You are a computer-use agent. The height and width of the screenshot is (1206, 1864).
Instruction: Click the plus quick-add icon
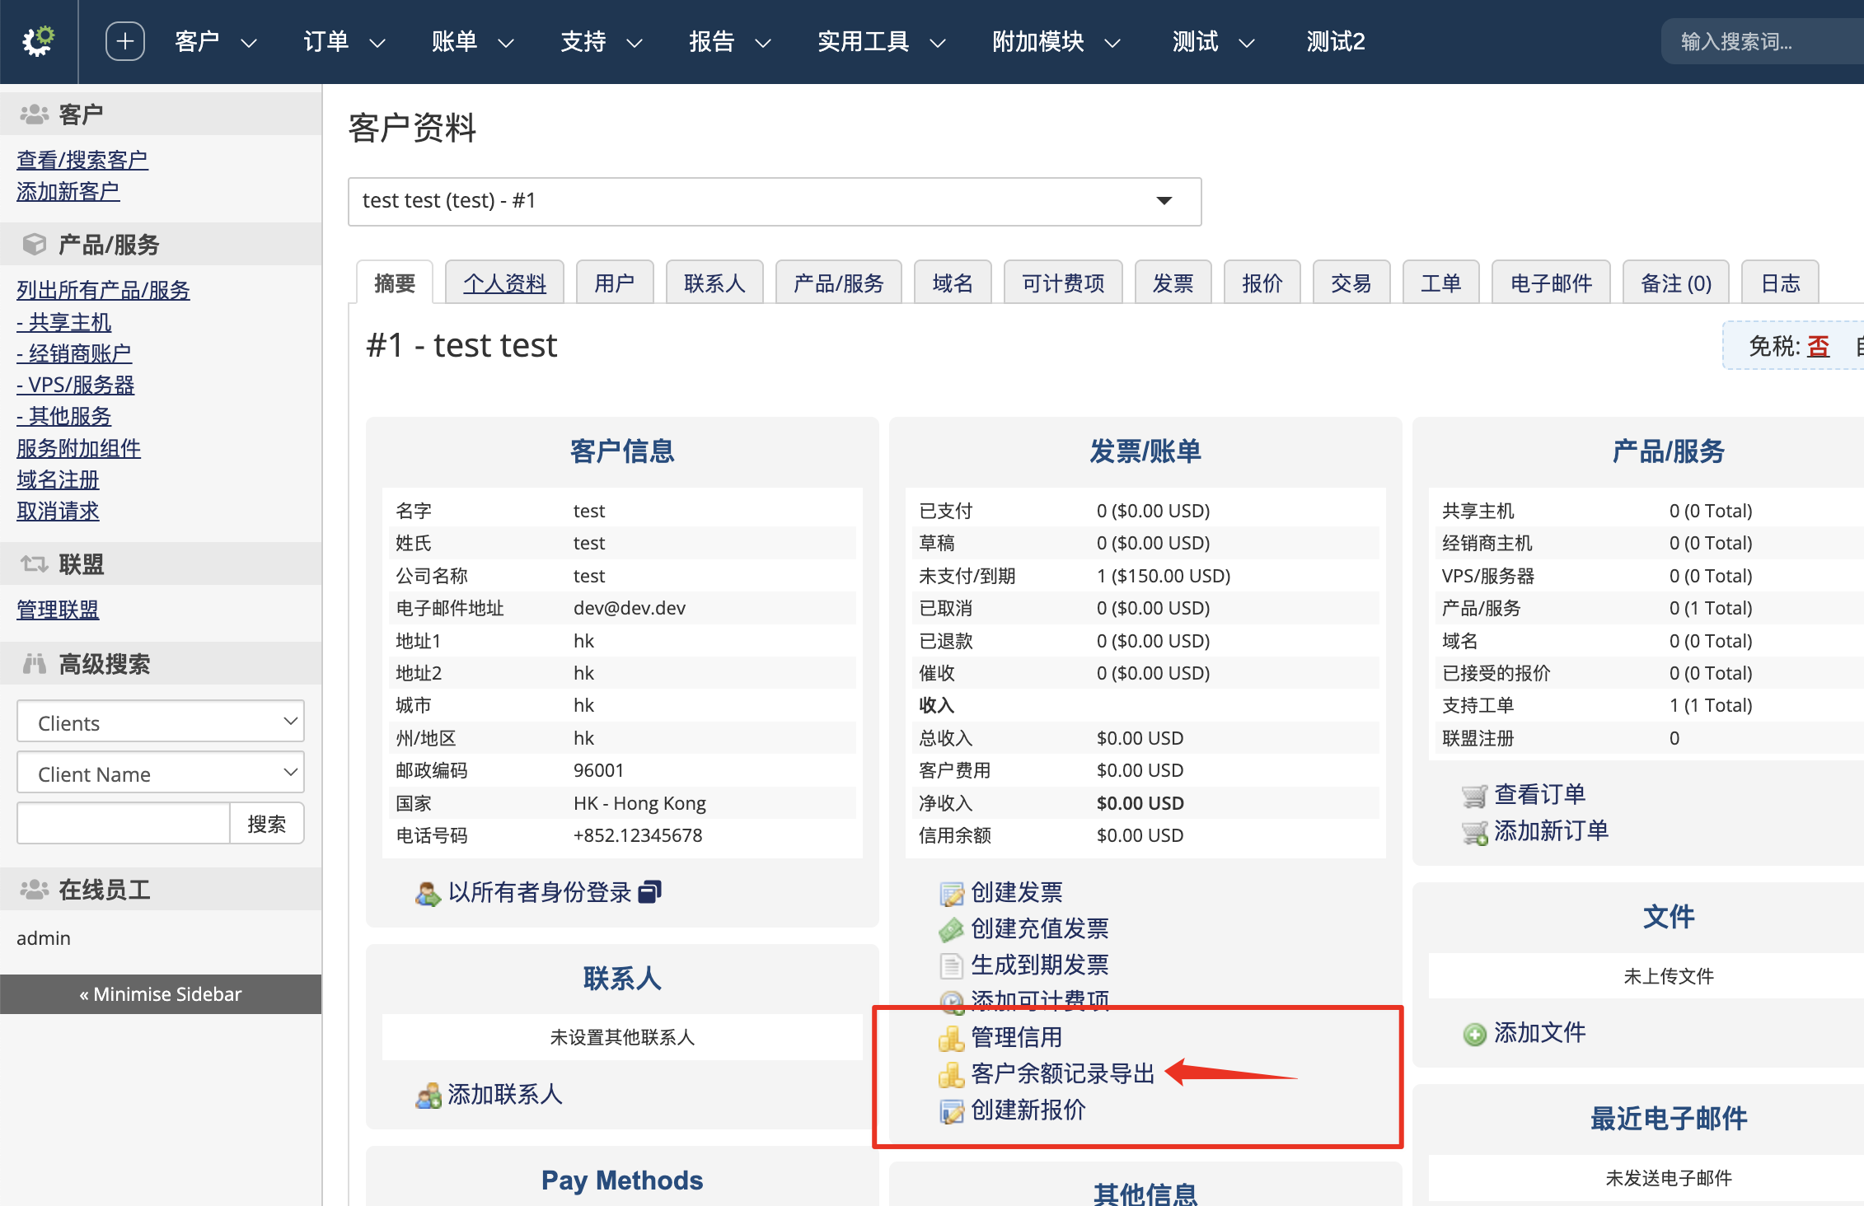[x=124, y=41]
